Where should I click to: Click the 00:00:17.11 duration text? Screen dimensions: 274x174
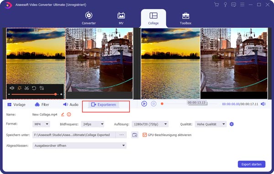click(249, 104)
